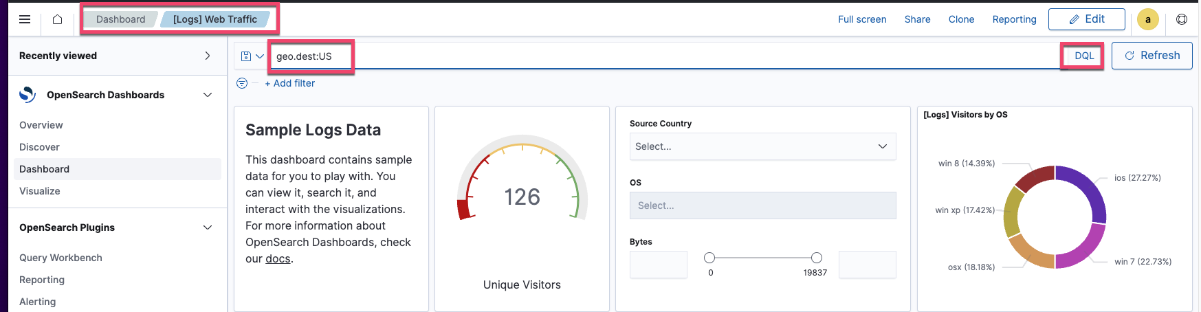The width and height of the screenshot is (1201, 312).
Task: Expand saved query dropdown chevron
Action: 260,56
